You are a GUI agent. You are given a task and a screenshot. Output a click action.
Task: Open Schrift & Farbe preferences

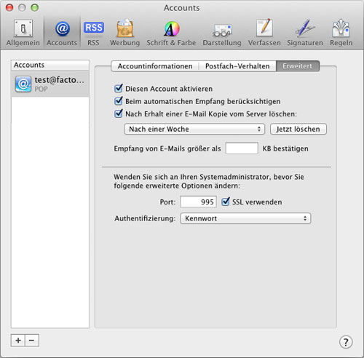click(171, 33)
